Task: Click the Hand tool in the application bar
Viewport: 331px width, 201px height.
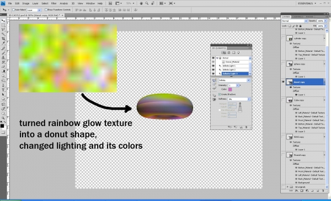Action: coord(141,3)
